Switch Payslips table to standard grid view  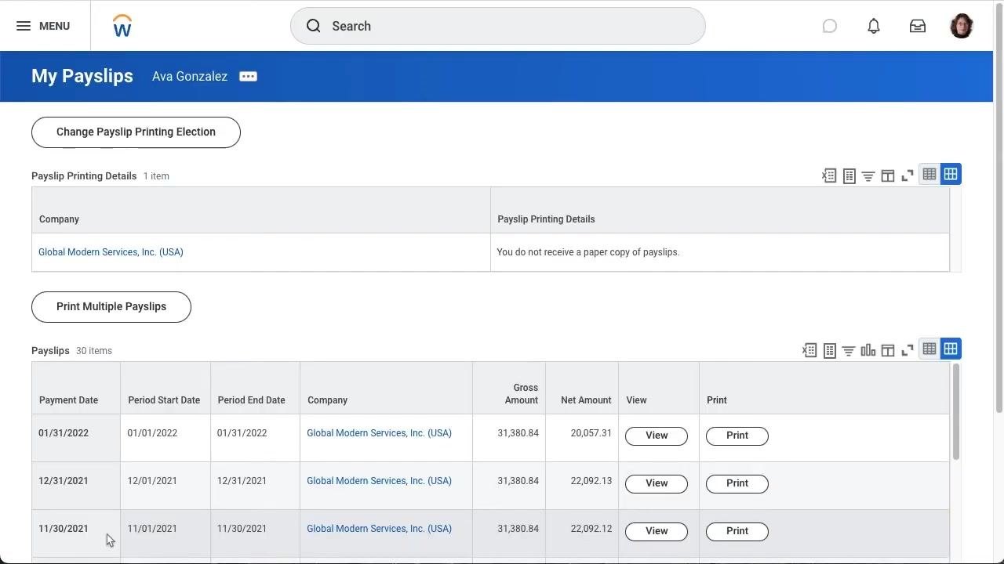(951, 349)
